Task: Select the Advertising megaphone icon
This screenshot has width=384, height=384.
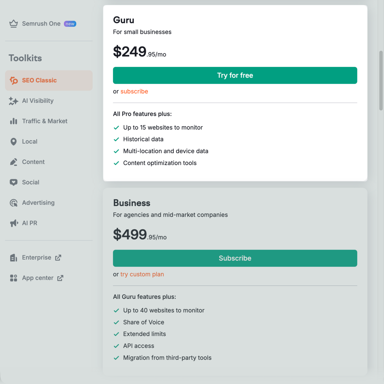Action: [x=13, y=203]
